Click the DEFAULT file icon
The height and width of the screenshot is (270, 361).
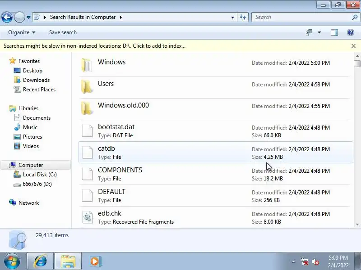click(87, 196)
